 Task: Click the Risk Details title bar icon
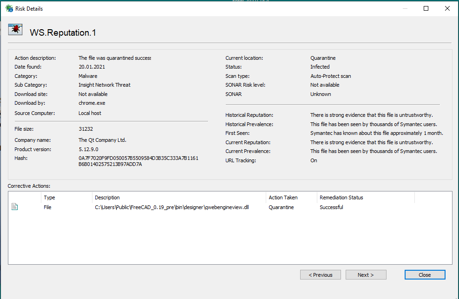pyautogui.click(x=9, y=8)
